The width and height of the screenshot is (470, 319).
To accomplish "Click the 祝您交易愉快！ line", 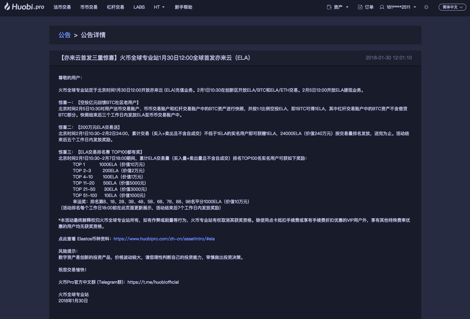I will pos(73,270).
